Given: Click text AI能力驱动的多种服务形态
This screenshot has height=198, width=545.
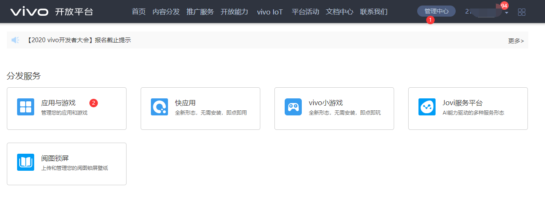Looking at the screenshot, I should tap(473, 113).
